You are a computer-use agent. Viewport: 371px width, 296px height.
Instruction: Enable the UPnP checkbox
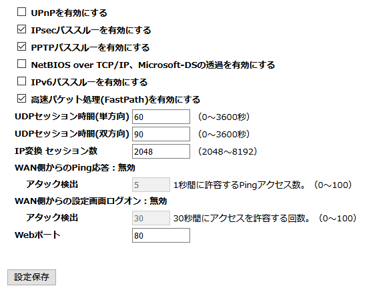pyautogui.click(x=21, y=11)
